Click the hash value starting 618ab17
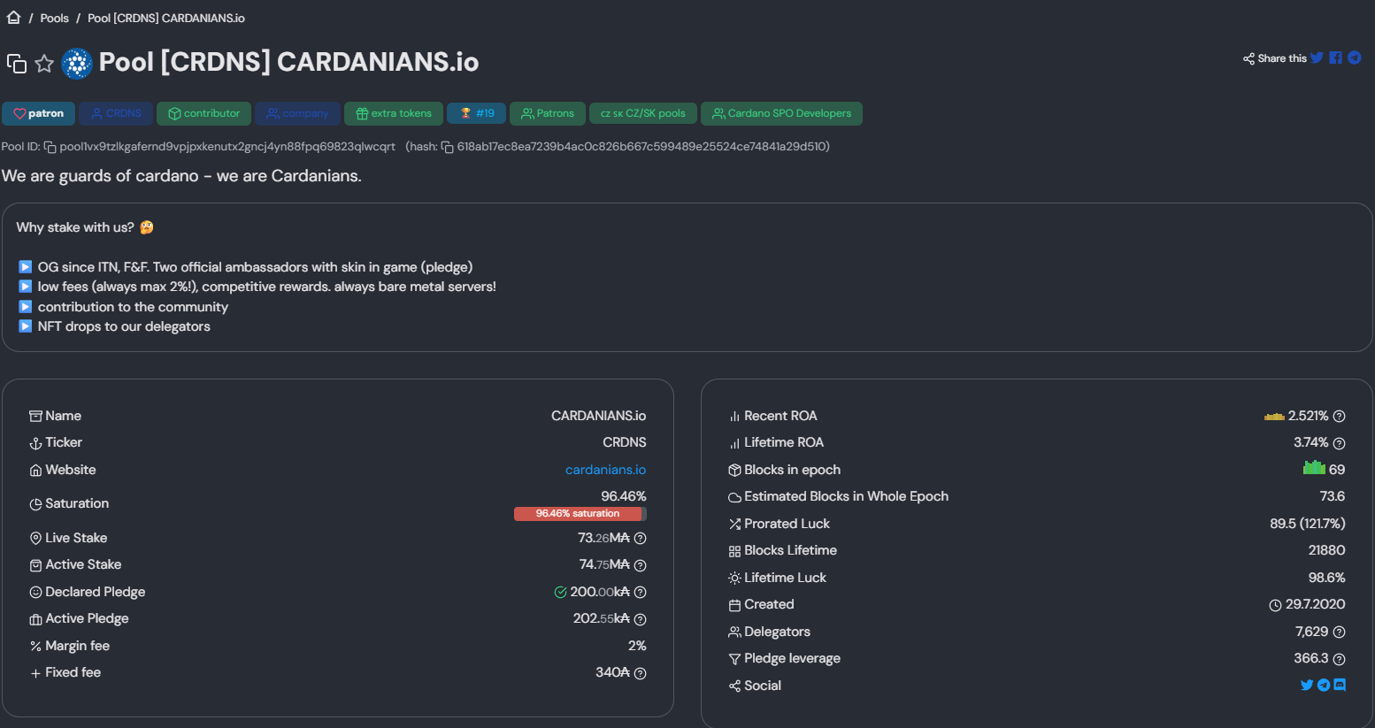 point(641,147)
